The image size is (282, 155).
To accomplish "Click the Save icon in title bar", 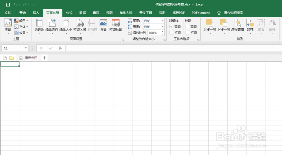I will pos(8,4).
